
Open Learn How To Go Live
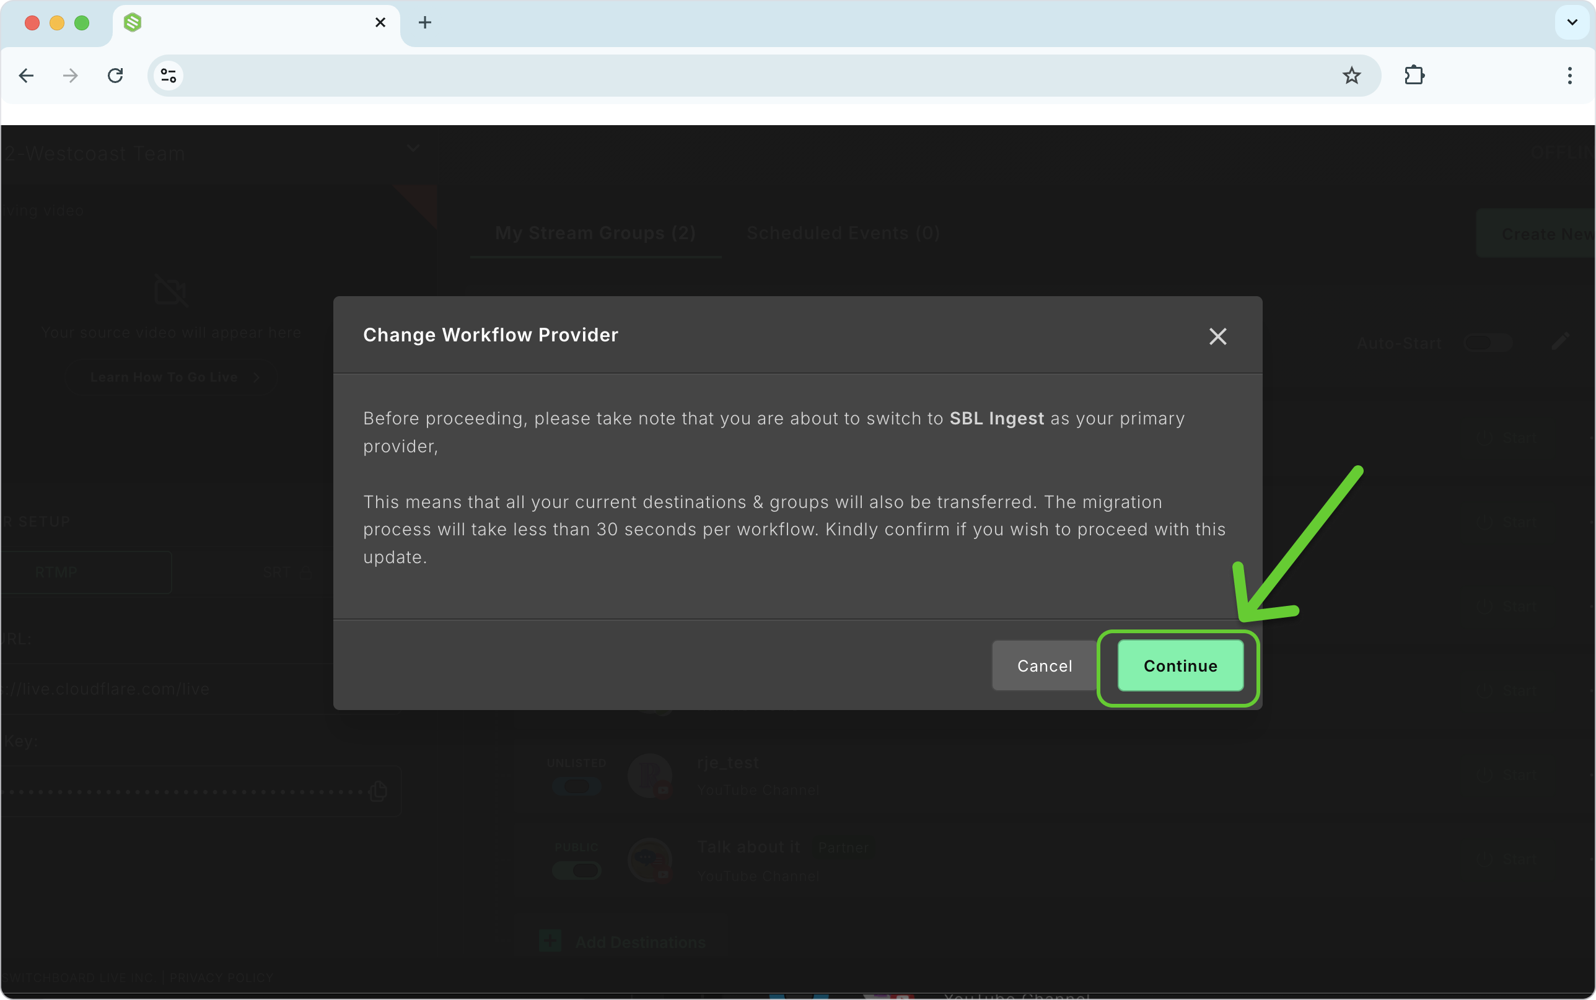click(x=172, y=377)
